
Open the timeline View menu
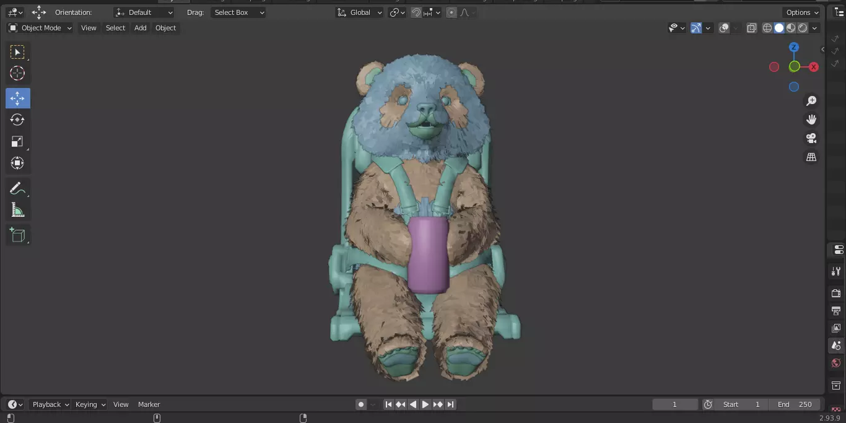[121, 404]
